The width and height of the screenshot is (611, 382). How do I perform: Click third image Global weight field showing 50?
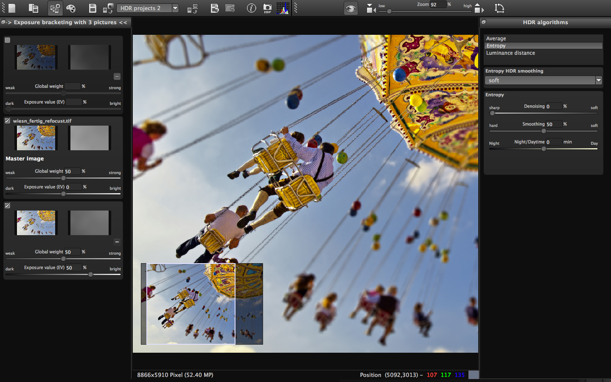[72, 252]
